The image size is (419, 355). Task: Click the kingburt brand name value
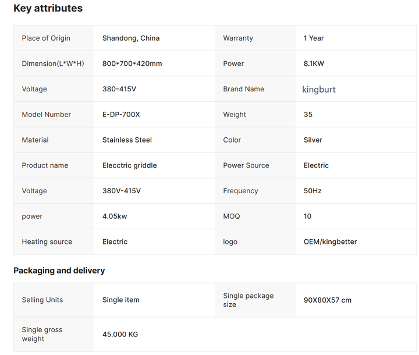(x=319, y=89)
